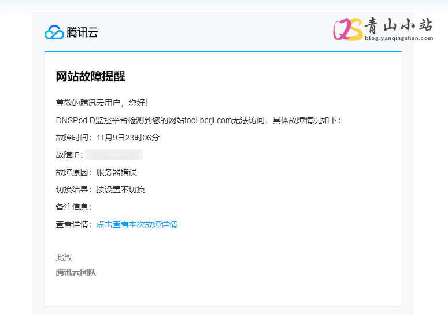Click the 故障原因：服务器错误 line

click(97, 172)
